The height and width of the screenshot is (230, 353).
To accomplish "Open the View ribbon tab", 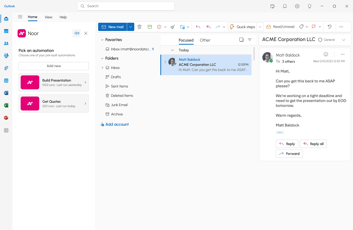I will pos(48,17).
